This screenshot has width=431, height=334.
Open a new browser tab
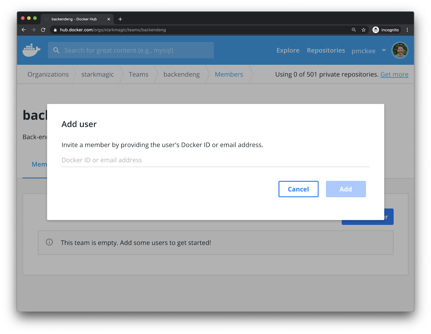tap(120, 19)
